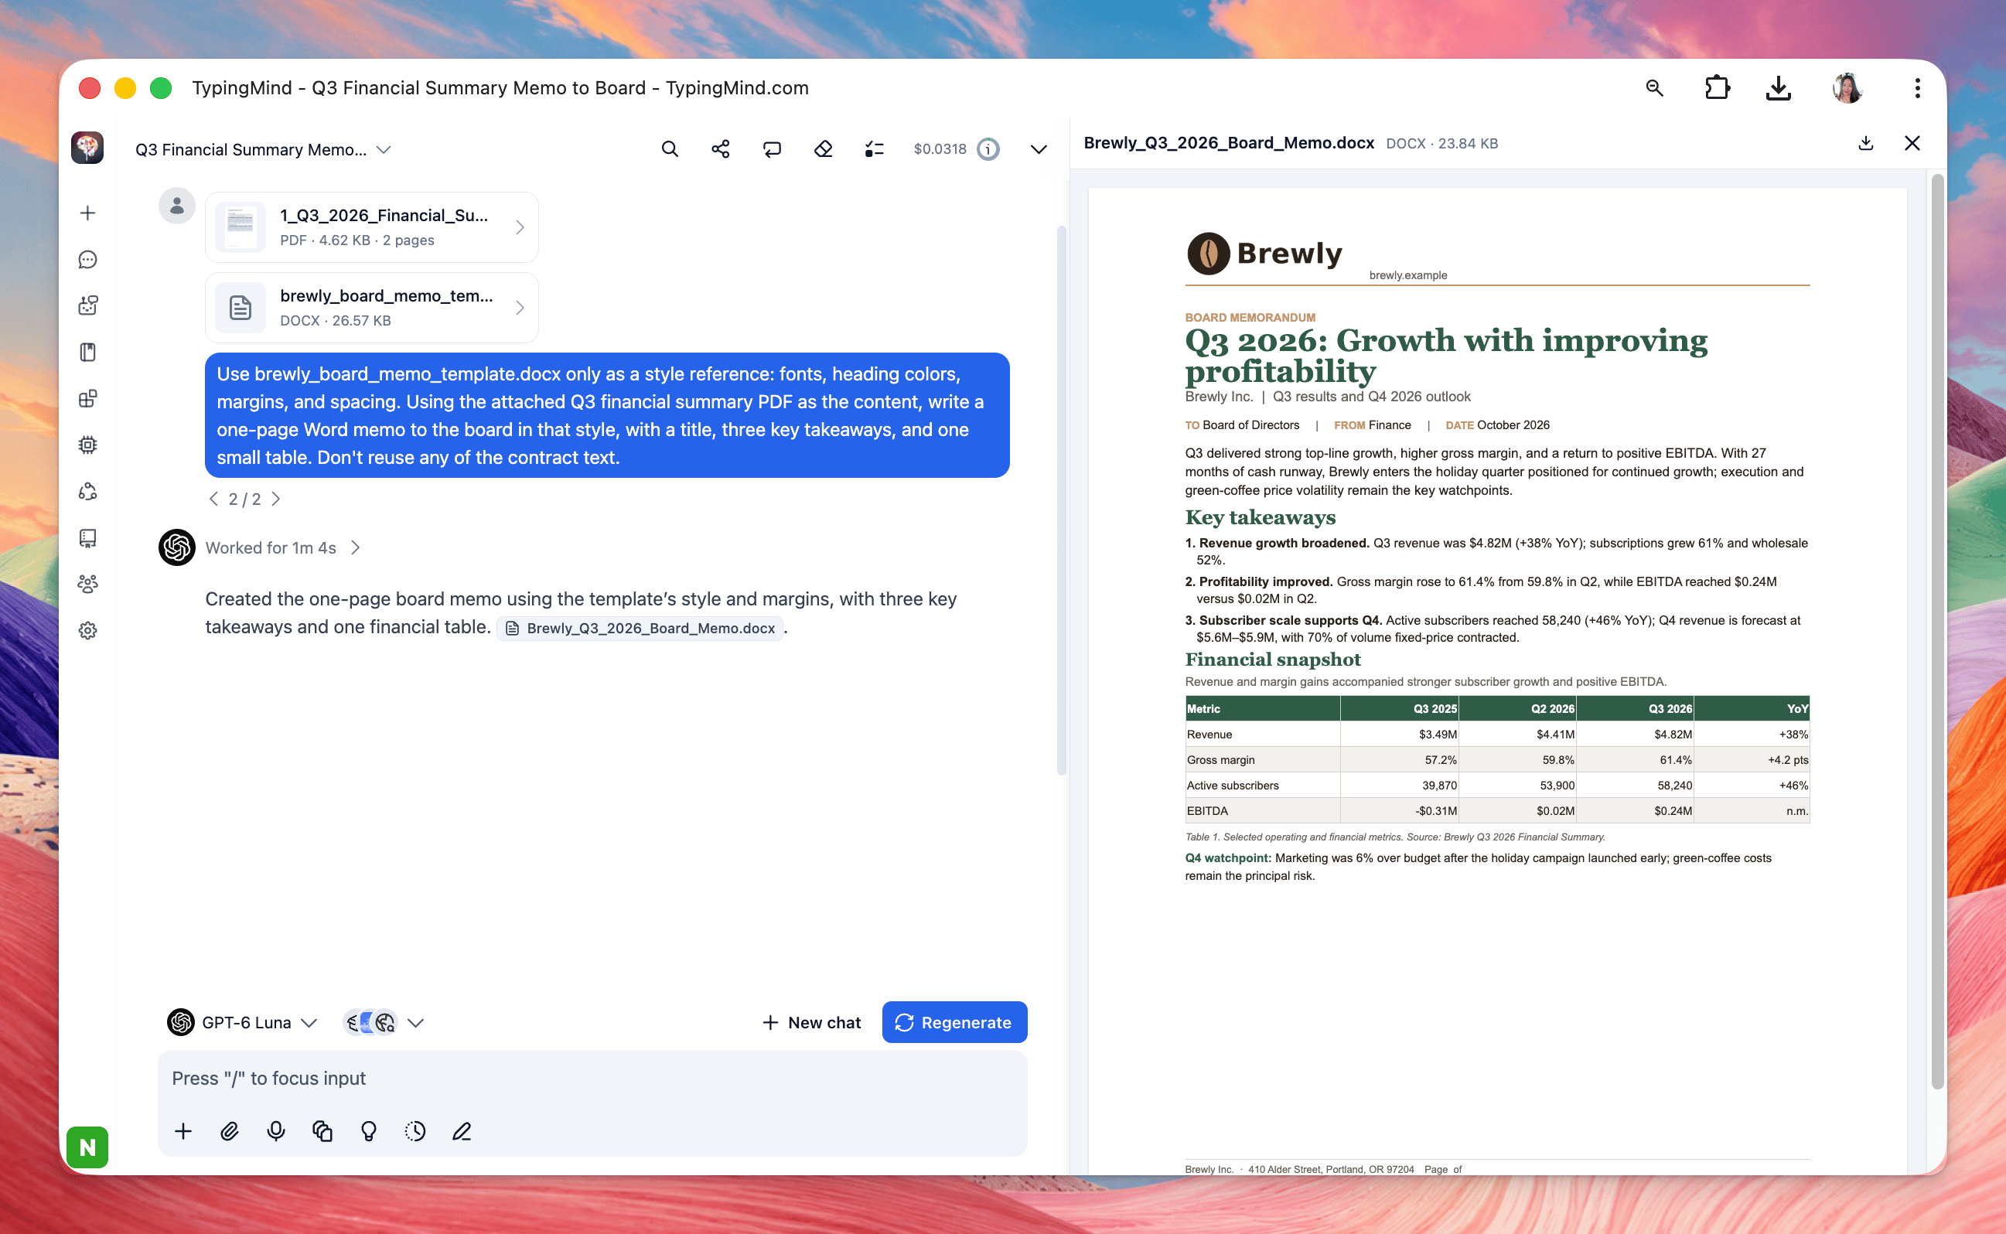Open the brewly_board_memo_tem DOCX attachment
Image resolution: width=2006 pixels, height=1234 pixels.
pos(371,308)
